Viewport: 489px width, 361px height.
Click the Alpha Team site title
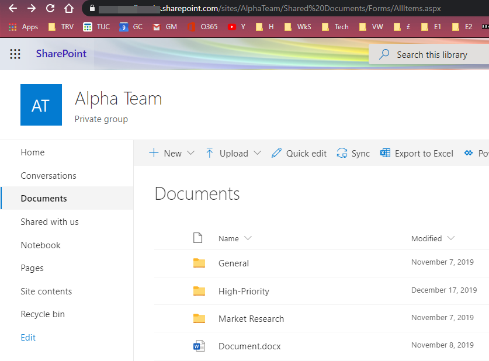119,99
